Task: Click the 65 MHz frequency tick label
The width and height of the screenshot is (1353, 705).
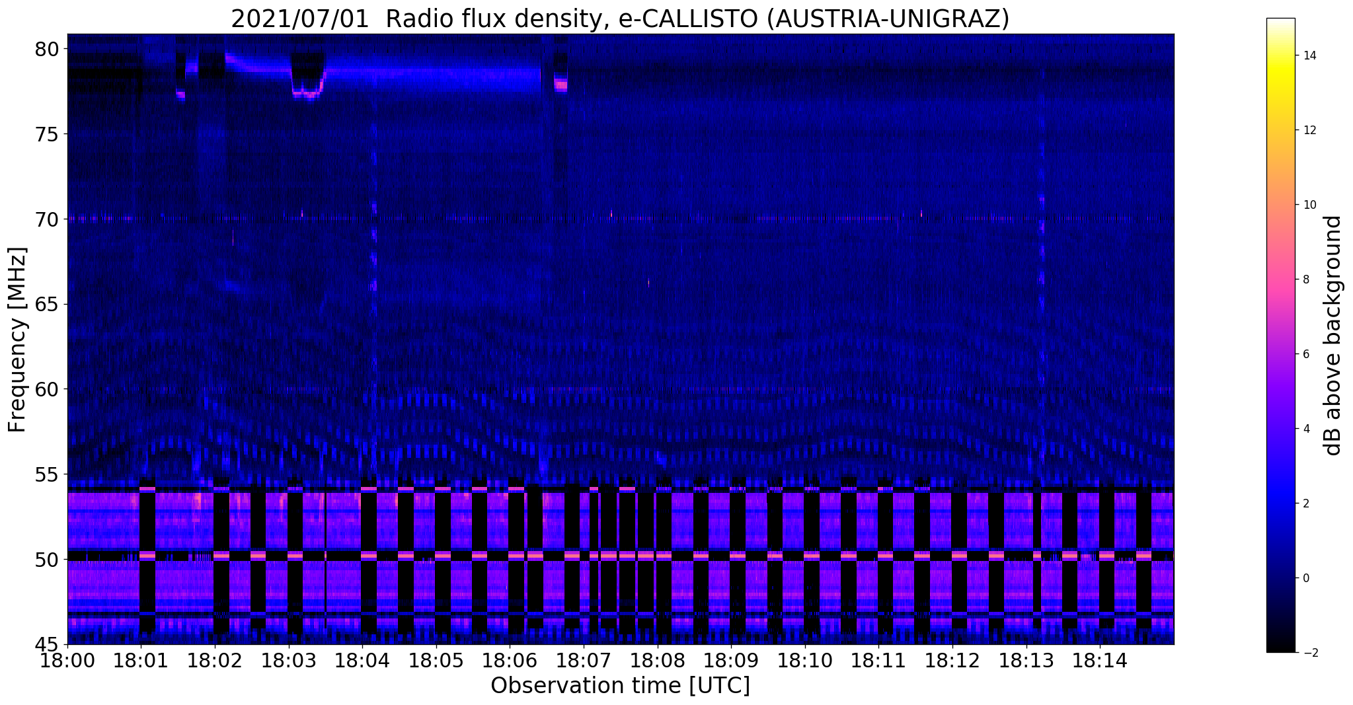Action: [46, 305]
